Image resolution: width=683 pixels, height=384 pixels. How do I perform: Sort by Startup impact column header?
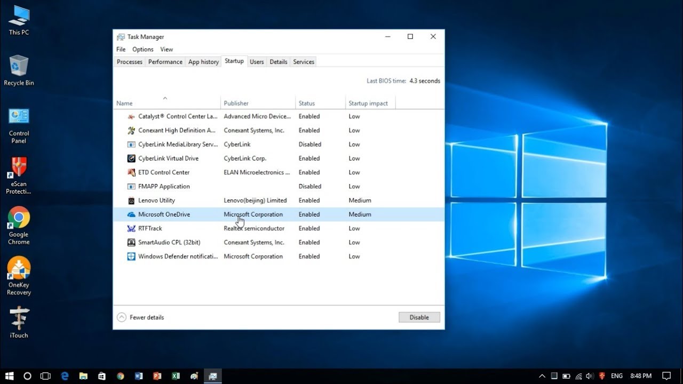[368, 103]
